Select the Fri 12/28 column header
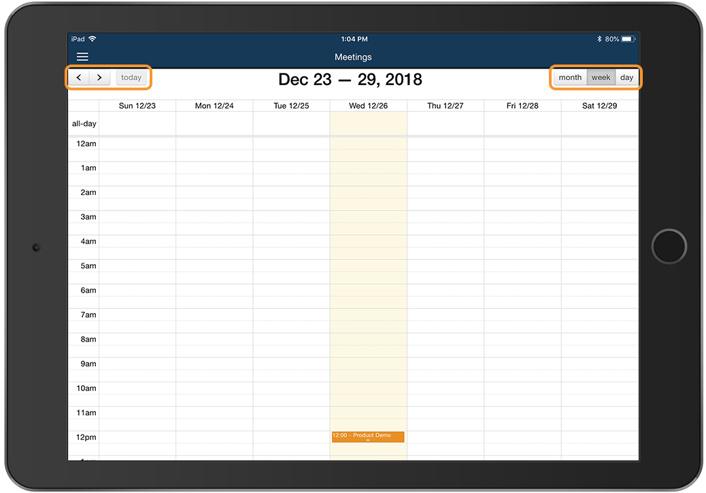706x493 pixels. (x=522, y=106)
